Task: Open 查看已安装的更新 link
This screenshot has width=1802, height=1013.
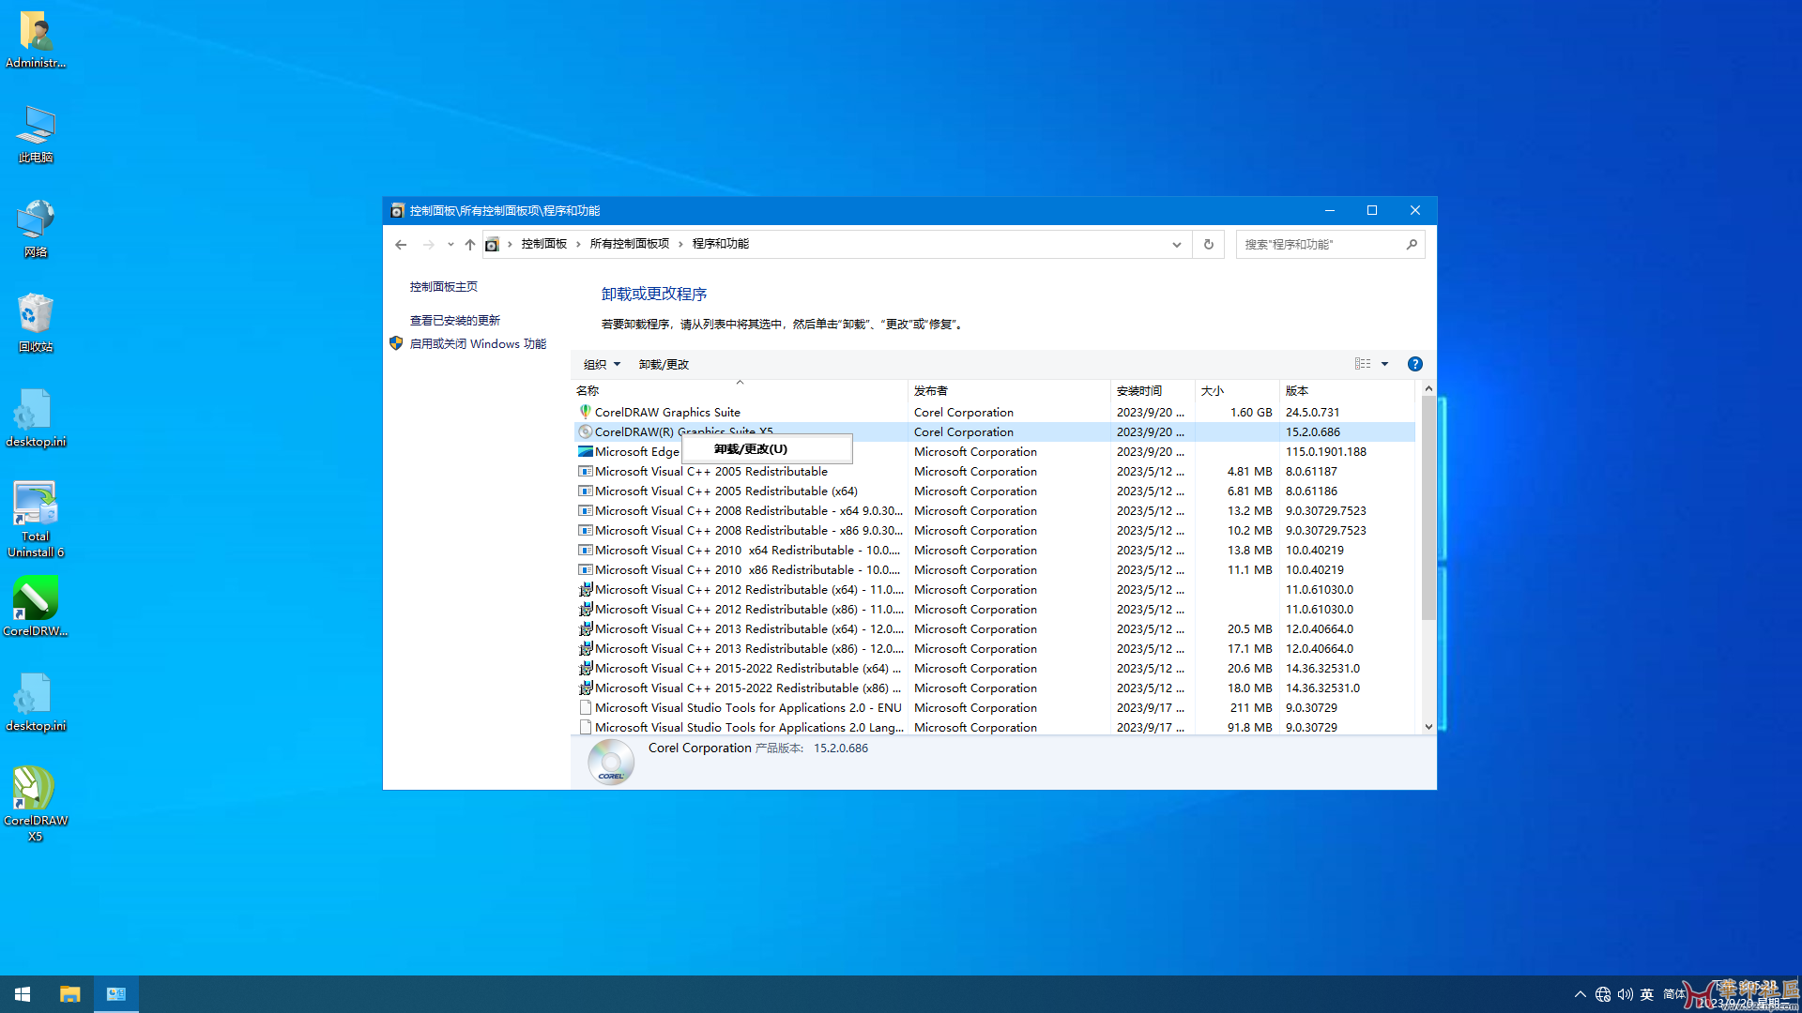Action: click(x=455, y=320)
